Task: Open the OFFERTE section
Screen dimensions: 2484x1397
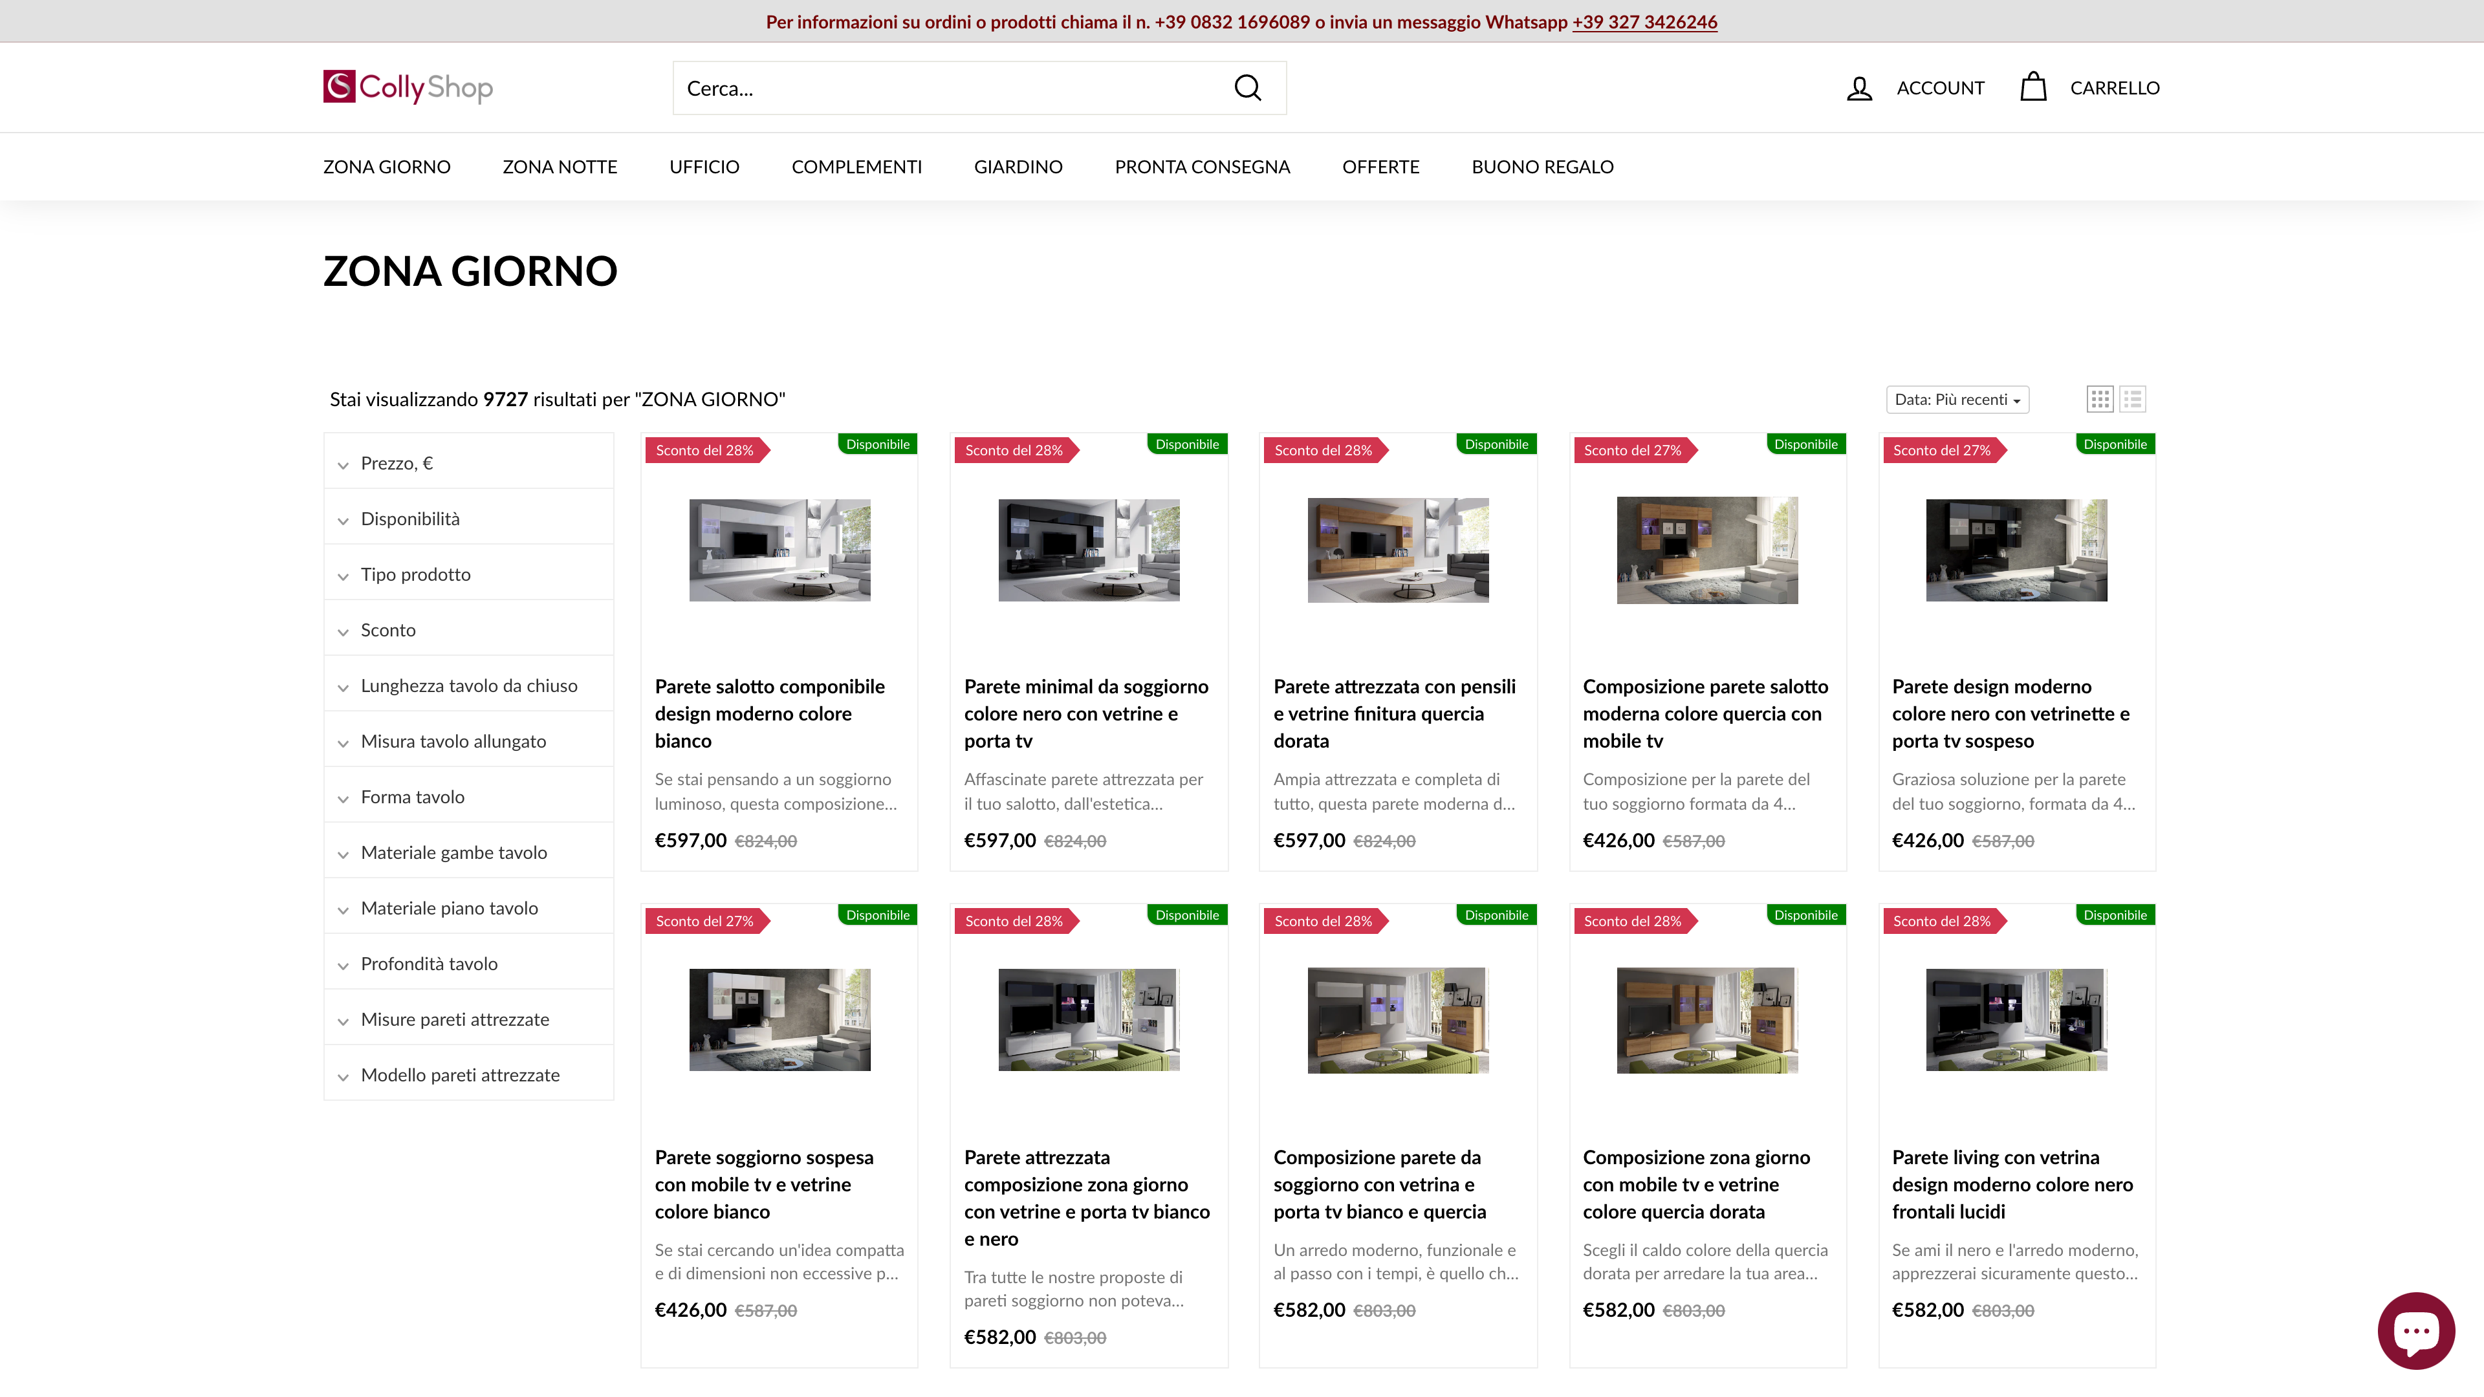Action: 1381,166
